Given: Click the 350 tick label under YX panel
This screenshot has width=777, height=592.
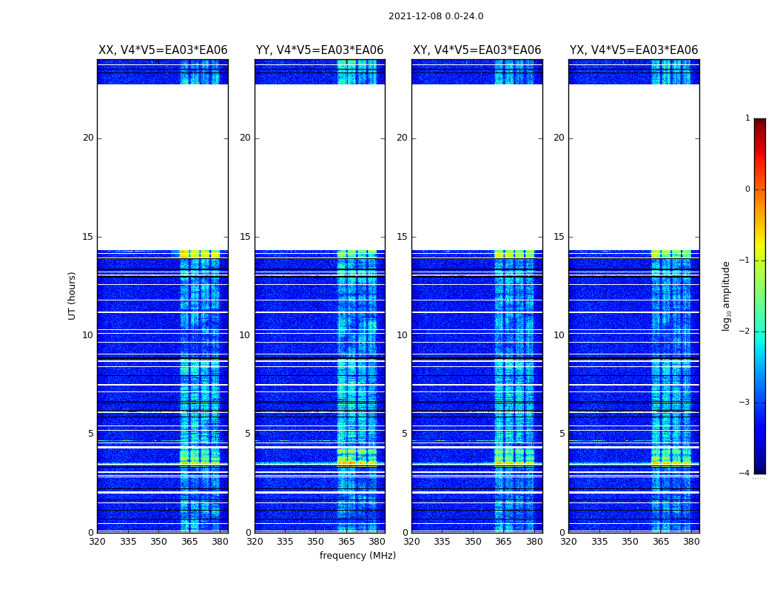Looking at the screenshot, I should point(630,542).
